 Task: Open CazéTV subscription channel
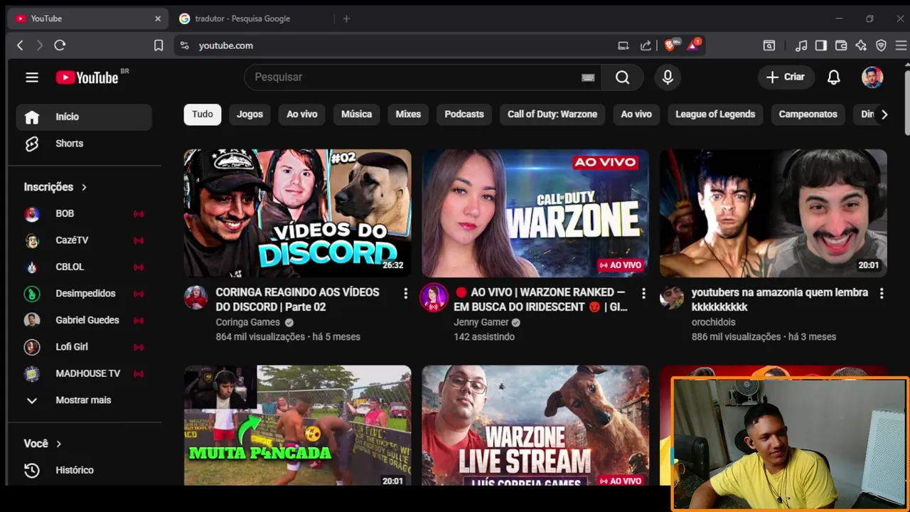(84, 240)
